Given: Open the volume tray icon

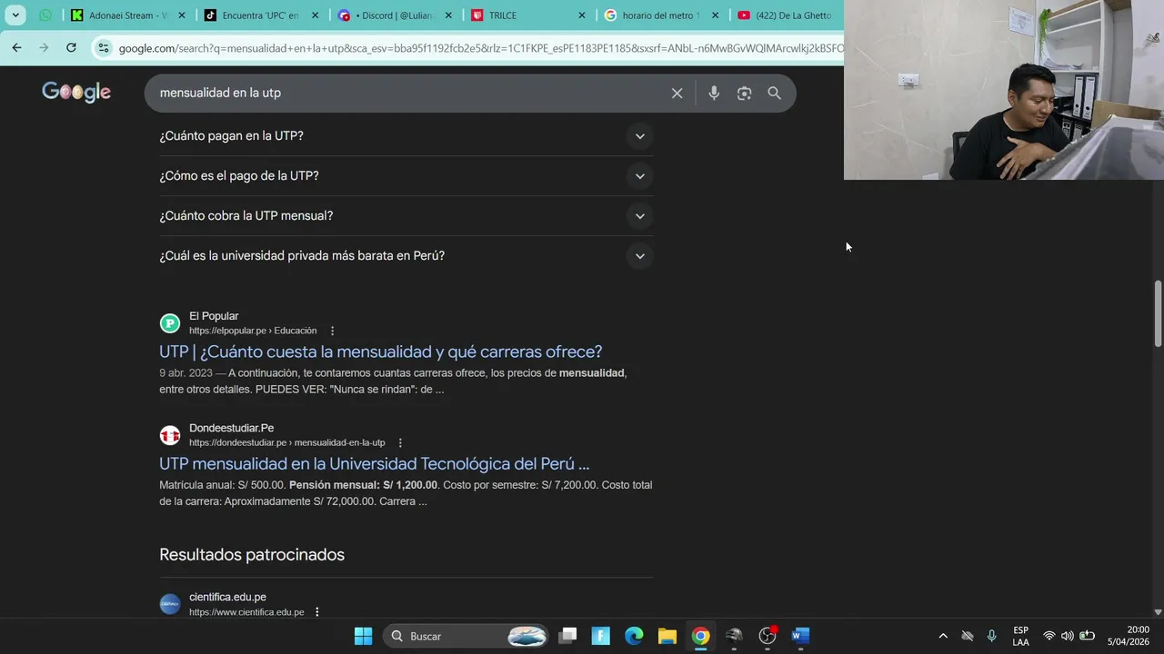Looking at the screenshot, I should tap(1067, 636).
